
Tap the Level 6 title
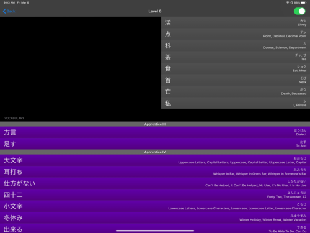point(155,11)
